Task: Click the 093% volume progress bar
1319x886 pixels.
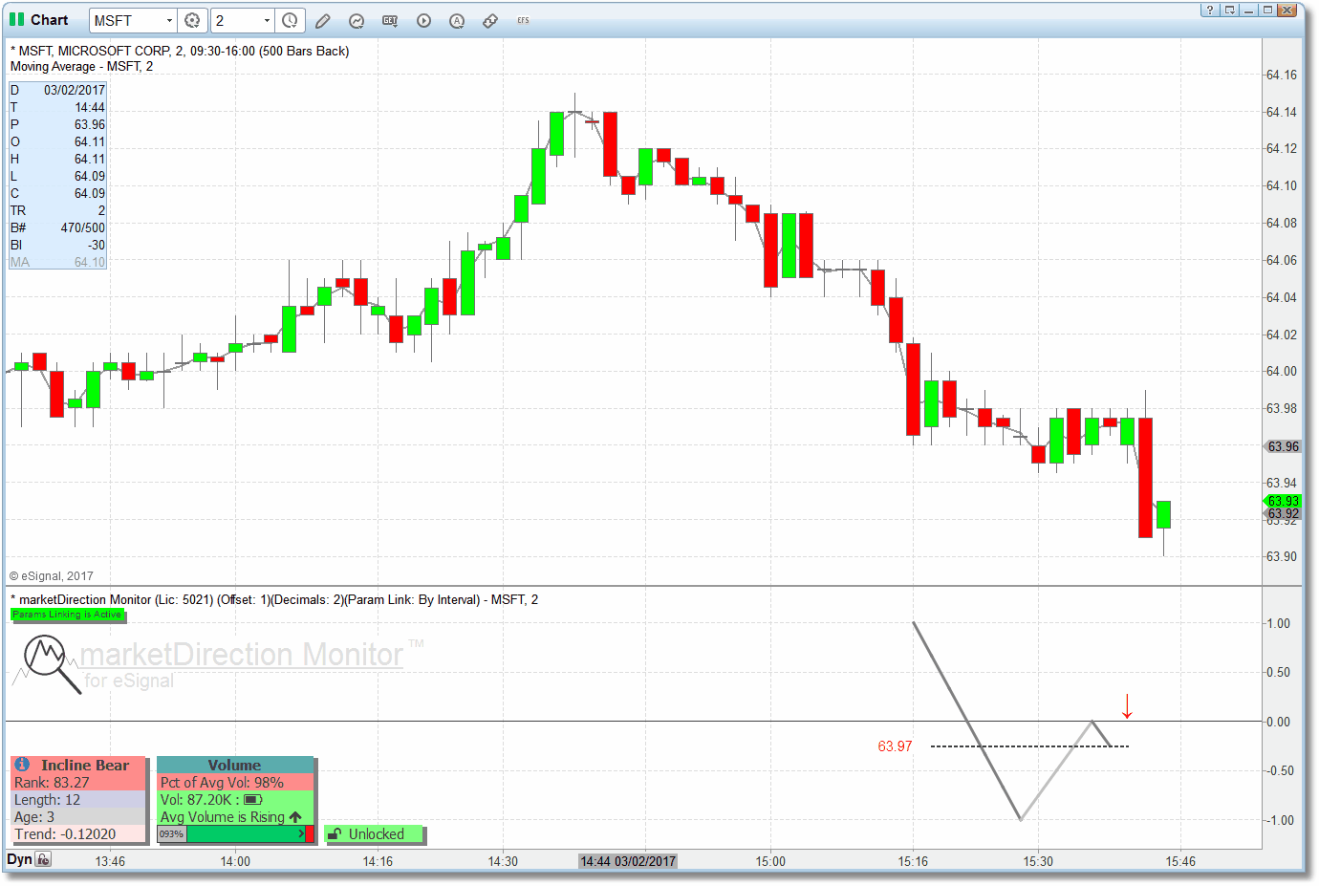Action: click(235, 834)
